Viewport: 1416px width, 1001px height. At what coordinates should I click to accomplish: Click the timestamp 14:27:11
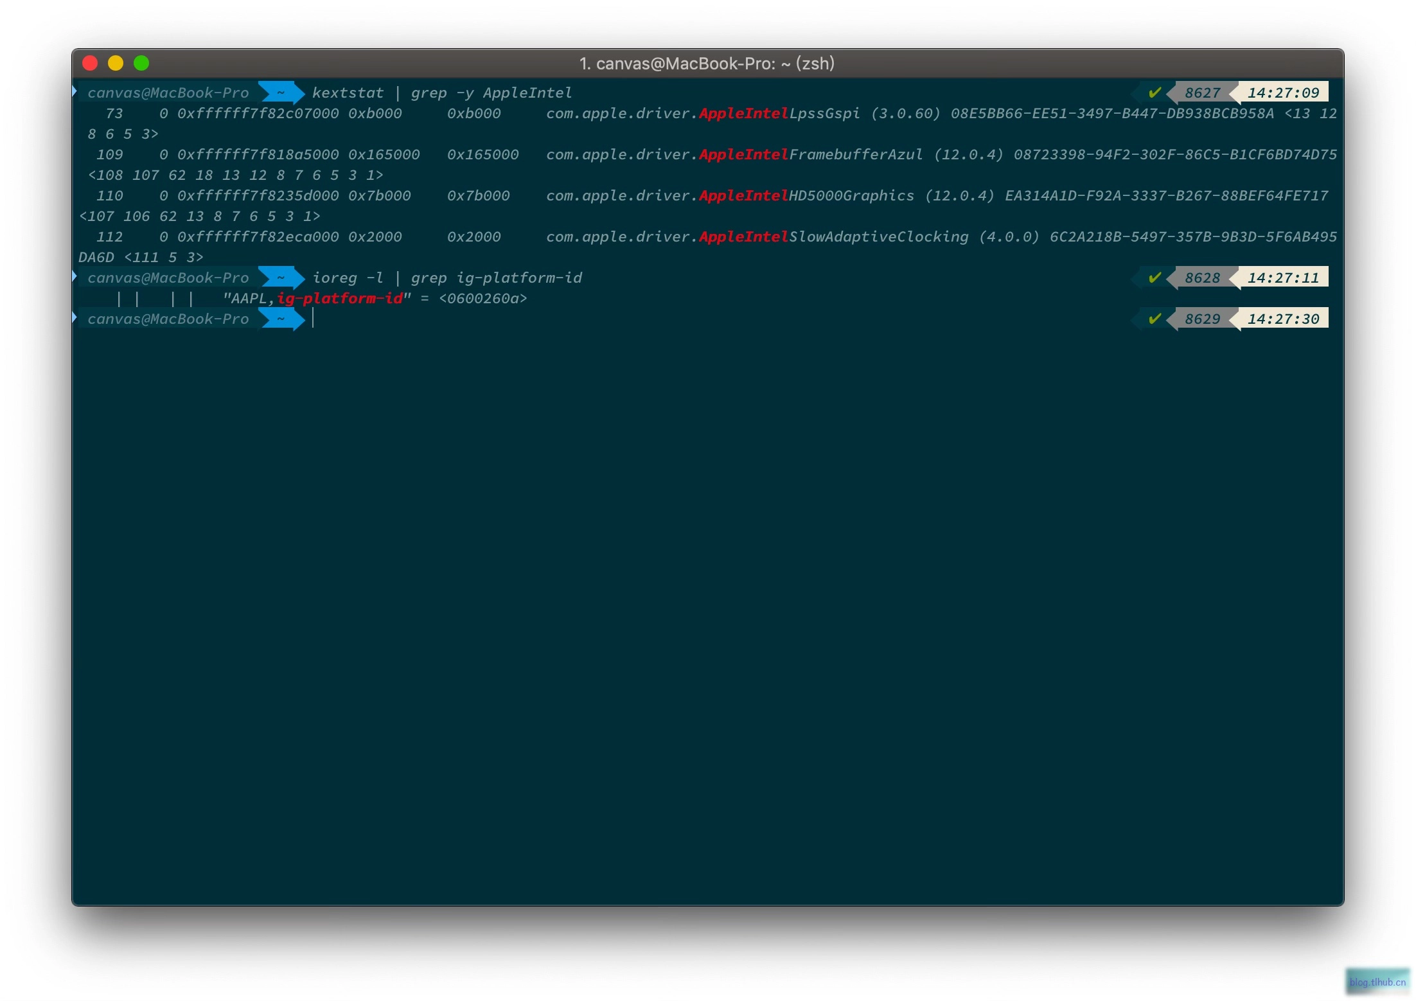[1283, 278]
